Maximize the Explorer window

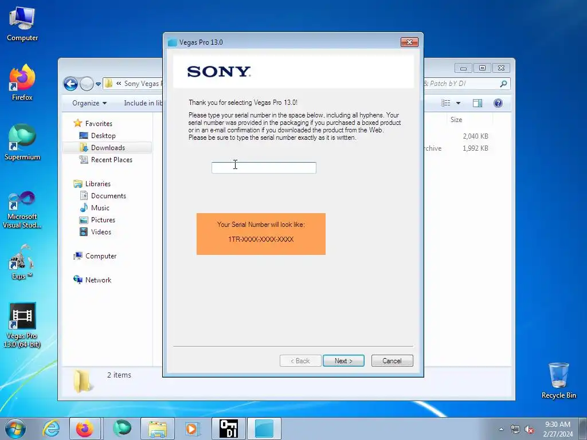482,68
